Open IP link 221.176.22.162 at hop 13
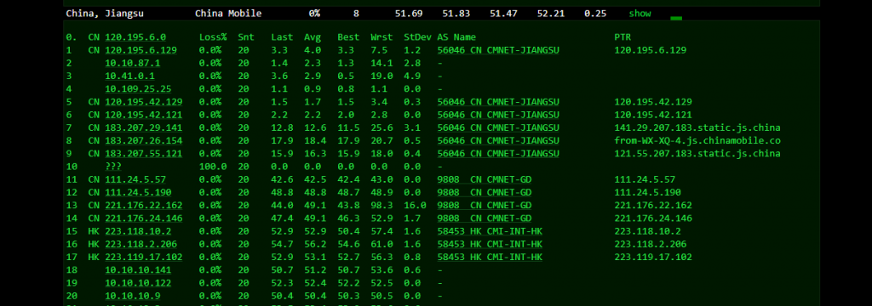 click(x=143, y=206)
